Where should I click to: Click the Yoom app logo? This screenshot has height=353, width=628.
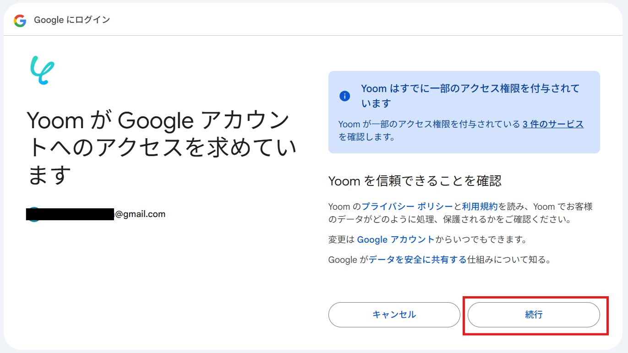tap(42, 70)
